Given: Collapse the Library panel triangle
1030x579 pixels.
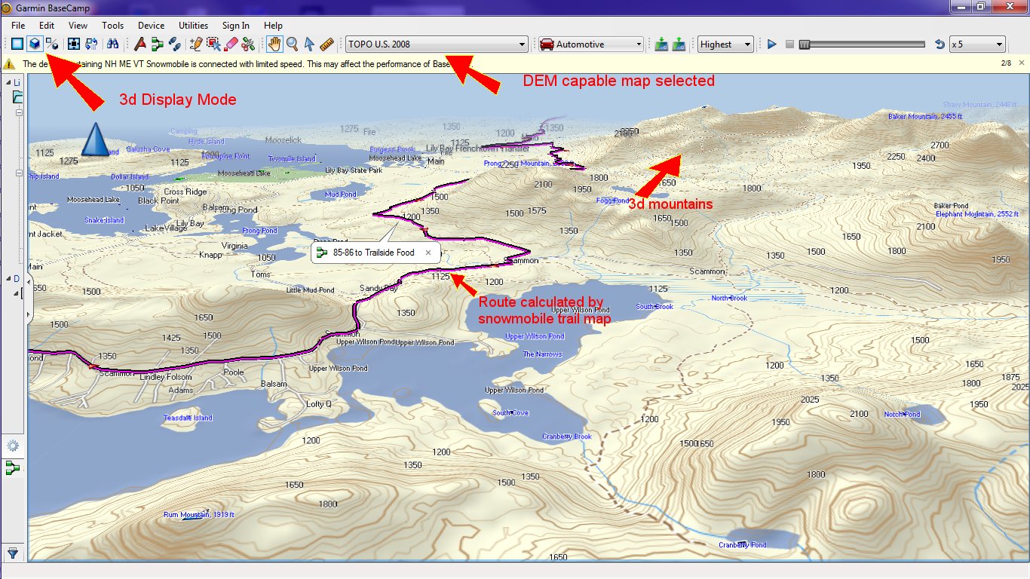Looking at the screenshot, I should pos(9,82).
